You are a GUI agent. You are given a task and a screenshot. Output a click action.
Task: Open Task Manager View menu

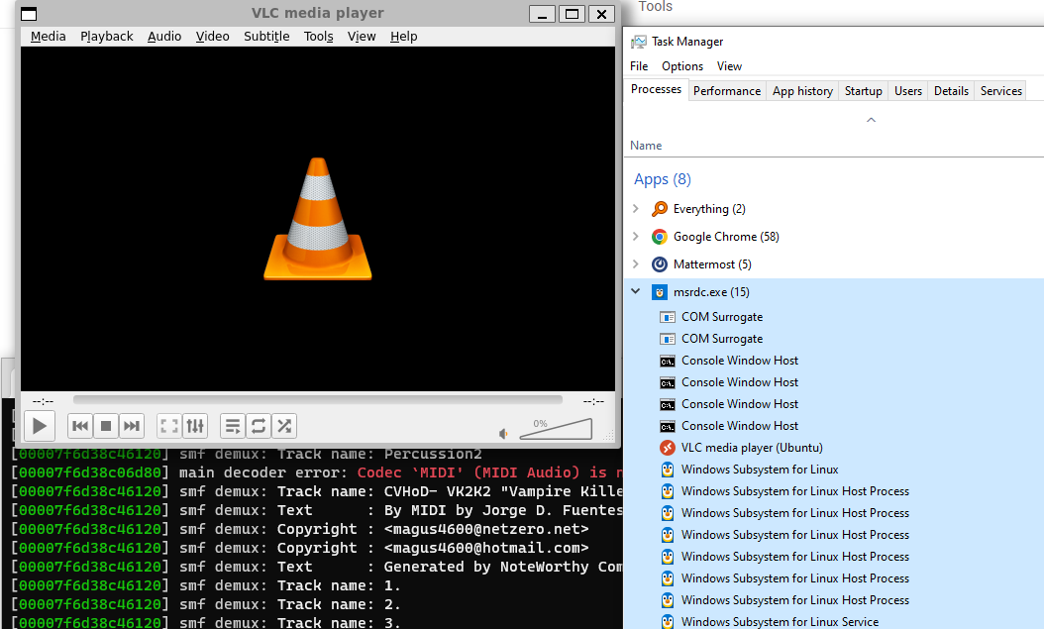tap(729, 66)
